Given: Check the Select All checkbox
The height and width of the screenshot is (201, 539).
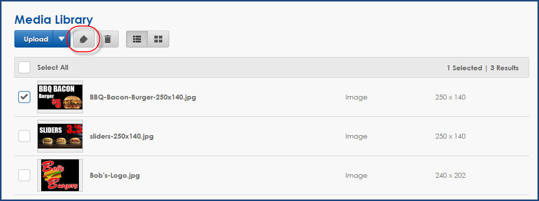Looking at the screenshot, I should (x=24, y=68).
